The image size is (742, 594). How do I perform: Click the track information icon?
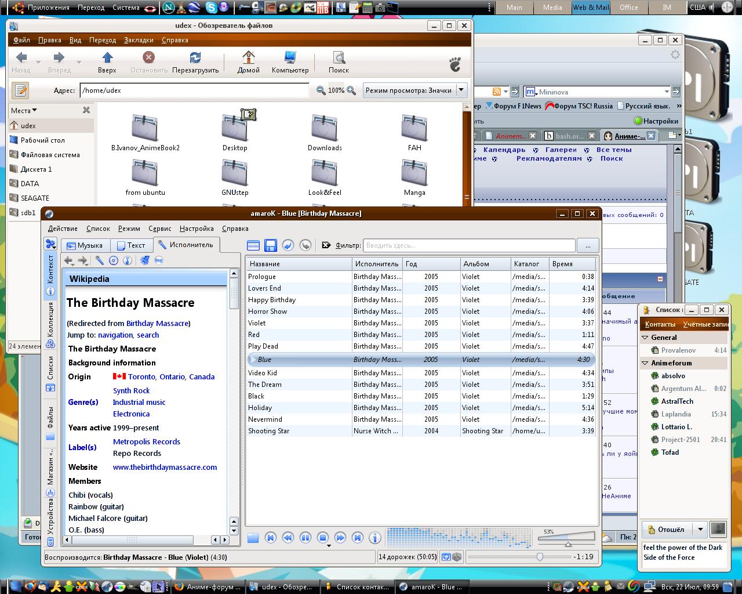(x=375, y=538)
